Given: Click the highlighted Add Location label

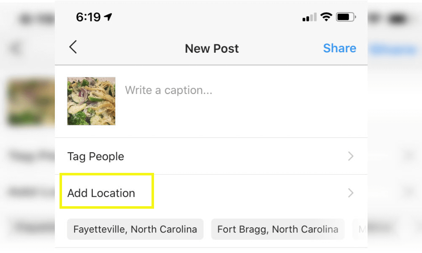Looking at the screenshot, I should (x=101, y=193).
